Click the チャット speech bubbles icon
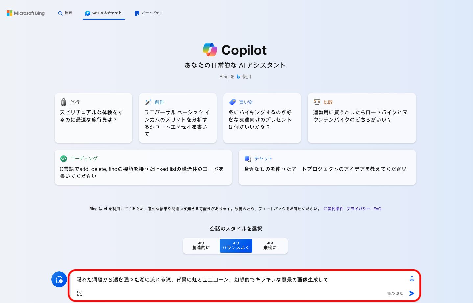This screenshot has height=303, width=473. pos(248,159)
